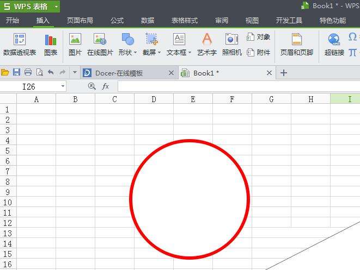Select row 1 header

tap(8, 109)
